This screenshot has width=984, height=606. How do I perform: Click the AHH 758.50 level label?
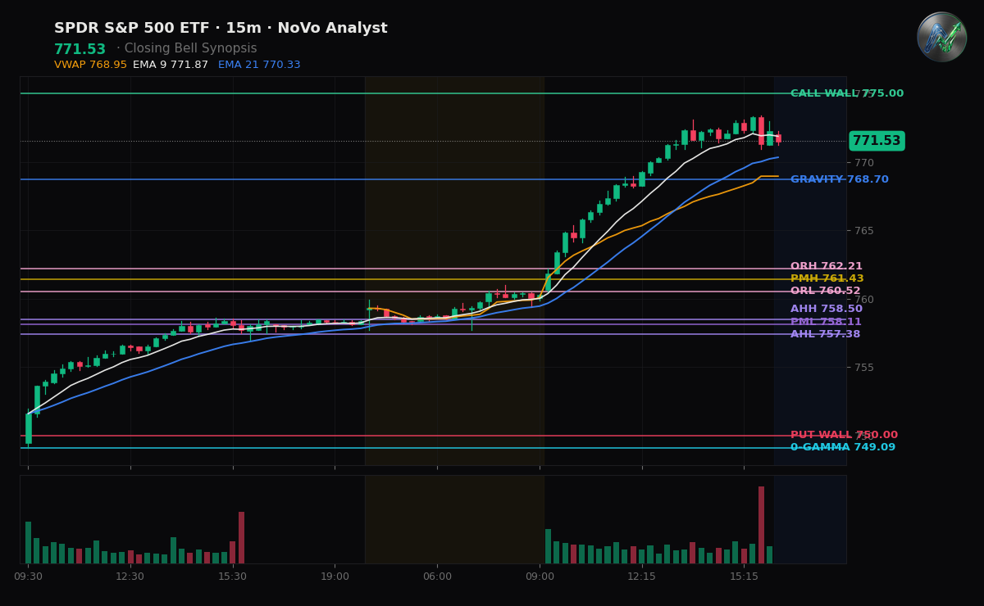pos(827,310)
